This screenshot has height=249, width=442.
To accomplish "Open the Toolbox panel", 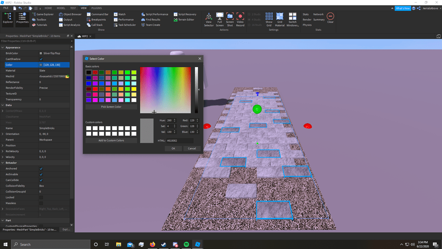I will [x=41, y=19].
